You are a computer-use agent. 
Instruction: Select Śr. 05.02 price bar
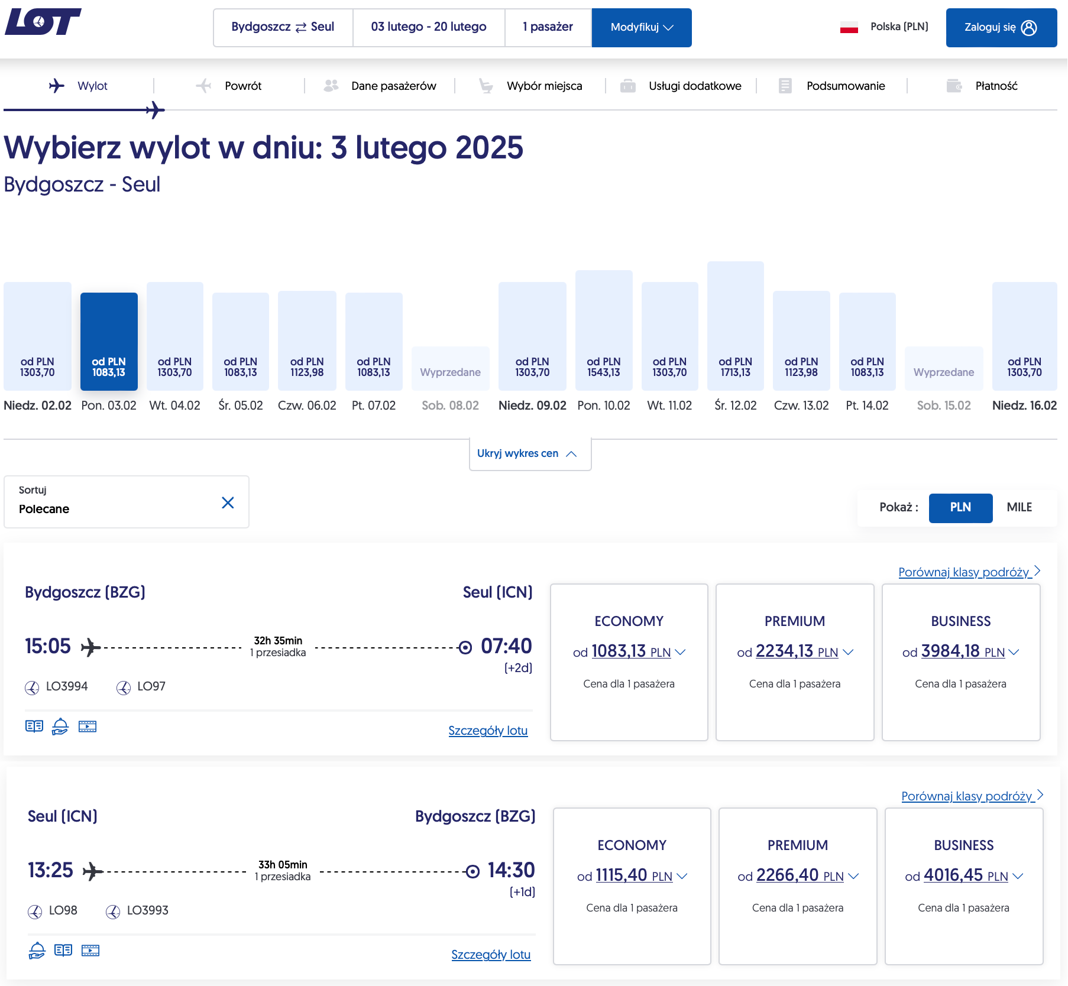241,341
